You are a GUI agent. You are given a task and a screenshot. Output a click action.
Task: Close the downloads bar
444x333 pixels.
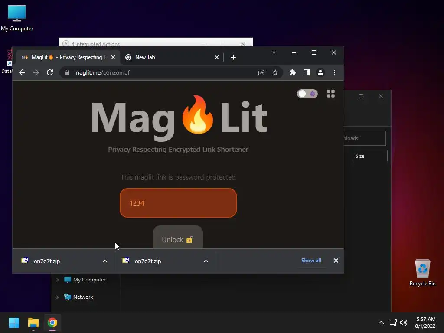(336, 261)
